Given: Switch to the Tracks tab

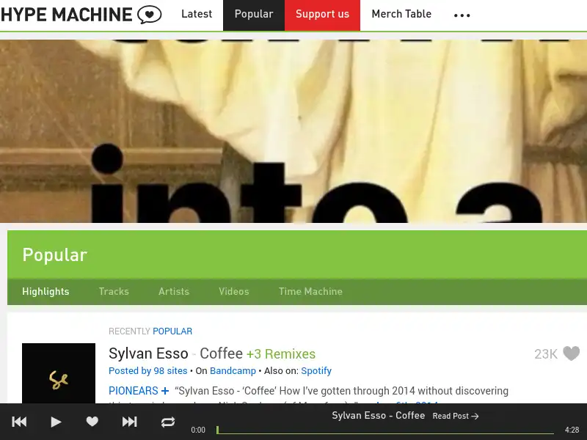Looking at the screenshot, I should tap(114, 291).
